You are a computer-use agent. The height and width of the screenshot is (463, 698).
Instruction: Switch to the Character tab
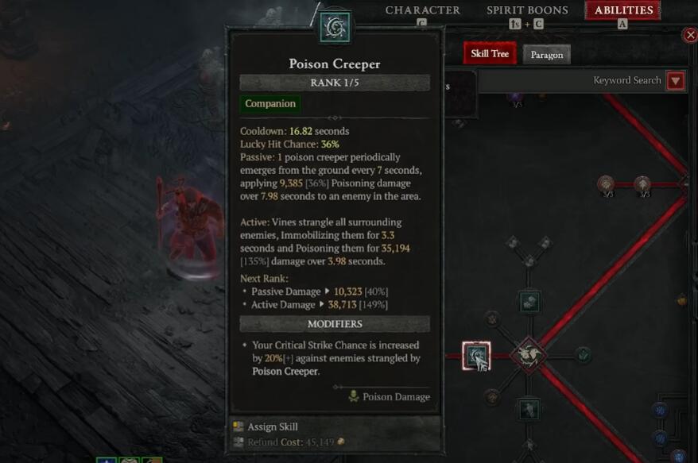(x=422, y=10)
